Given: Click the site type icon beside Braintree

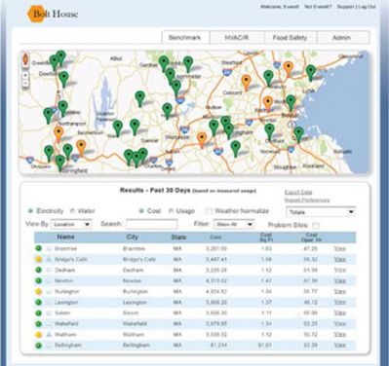Looking at the screenshot, I should point(49,249).
